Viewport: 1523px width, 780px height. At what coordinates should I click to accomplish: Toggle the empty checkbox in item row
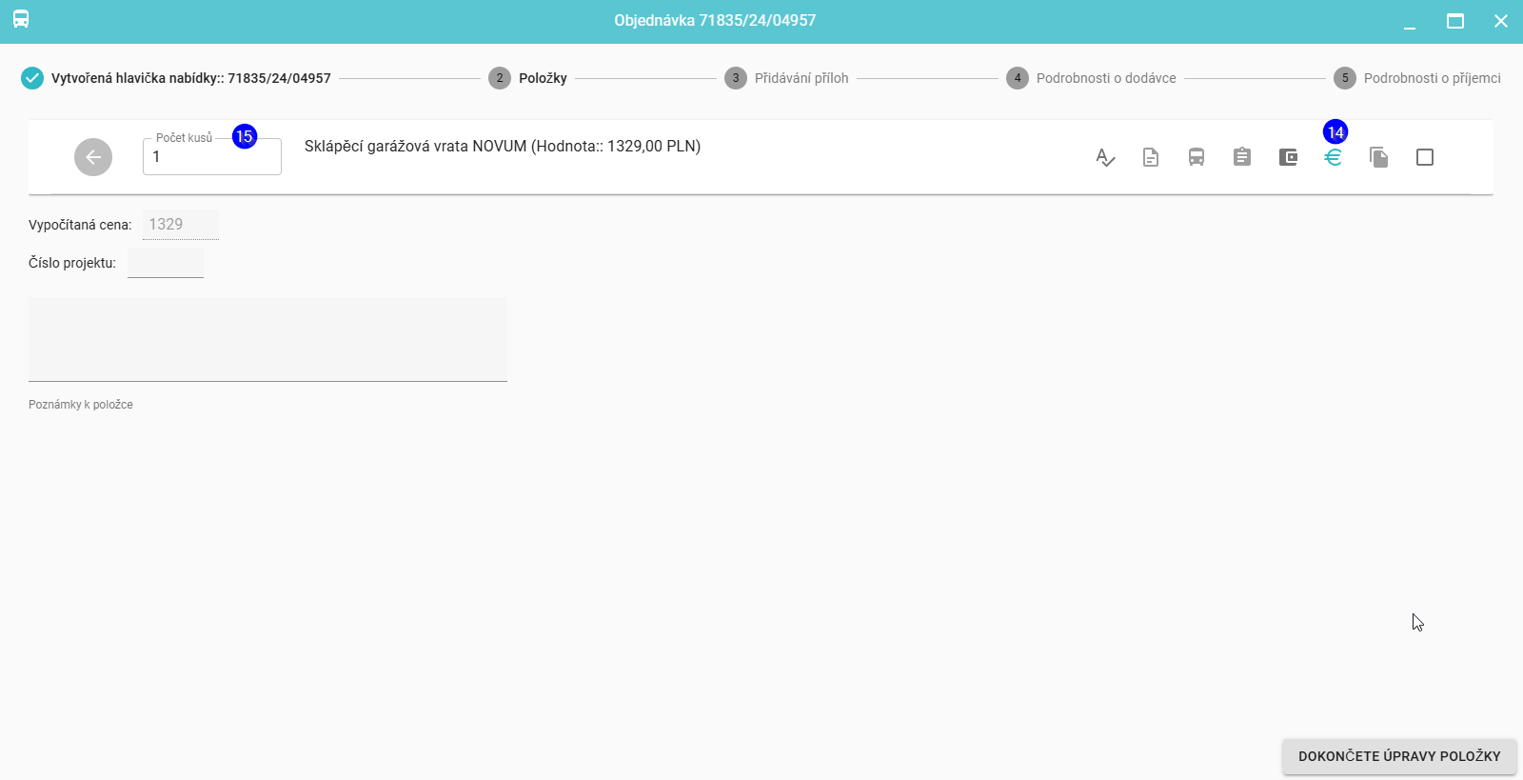[x=1424, y=157]
